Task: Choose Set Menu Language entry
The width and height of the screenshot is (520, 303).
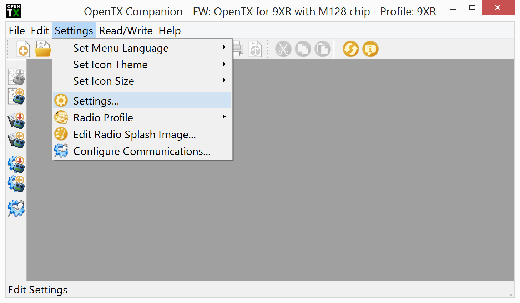Action: [142, 48]
